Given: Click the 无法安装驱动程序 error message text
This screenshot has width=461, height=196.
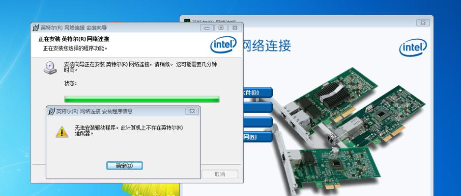Looking at the screenshot, I should click(129, 130).
